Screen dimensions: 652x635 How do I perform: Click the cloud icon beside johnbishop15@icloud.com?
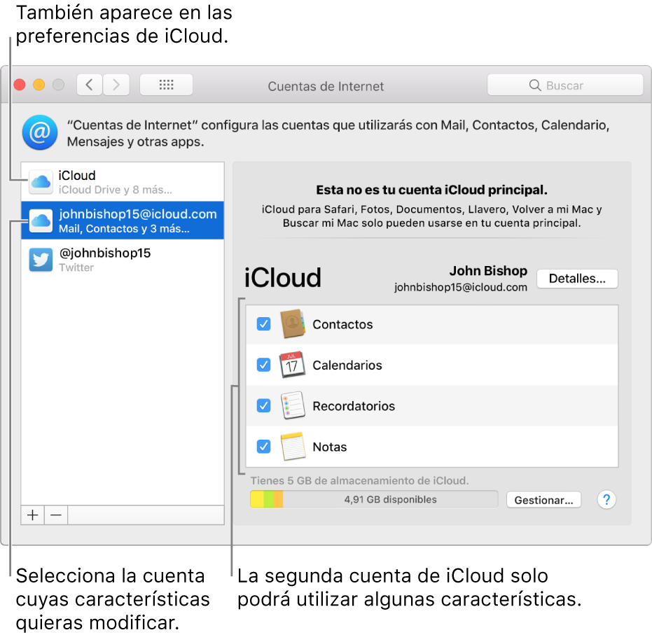pyautogui.click(x=40, y=221)
